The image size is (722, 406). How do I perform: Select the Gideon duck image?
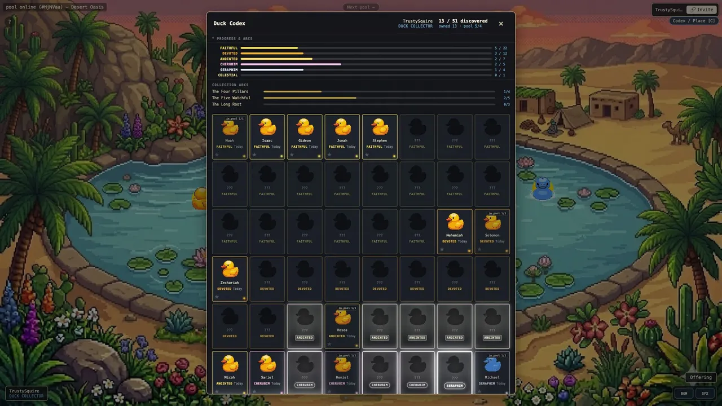pyautogui.click(x=305, y=127)
